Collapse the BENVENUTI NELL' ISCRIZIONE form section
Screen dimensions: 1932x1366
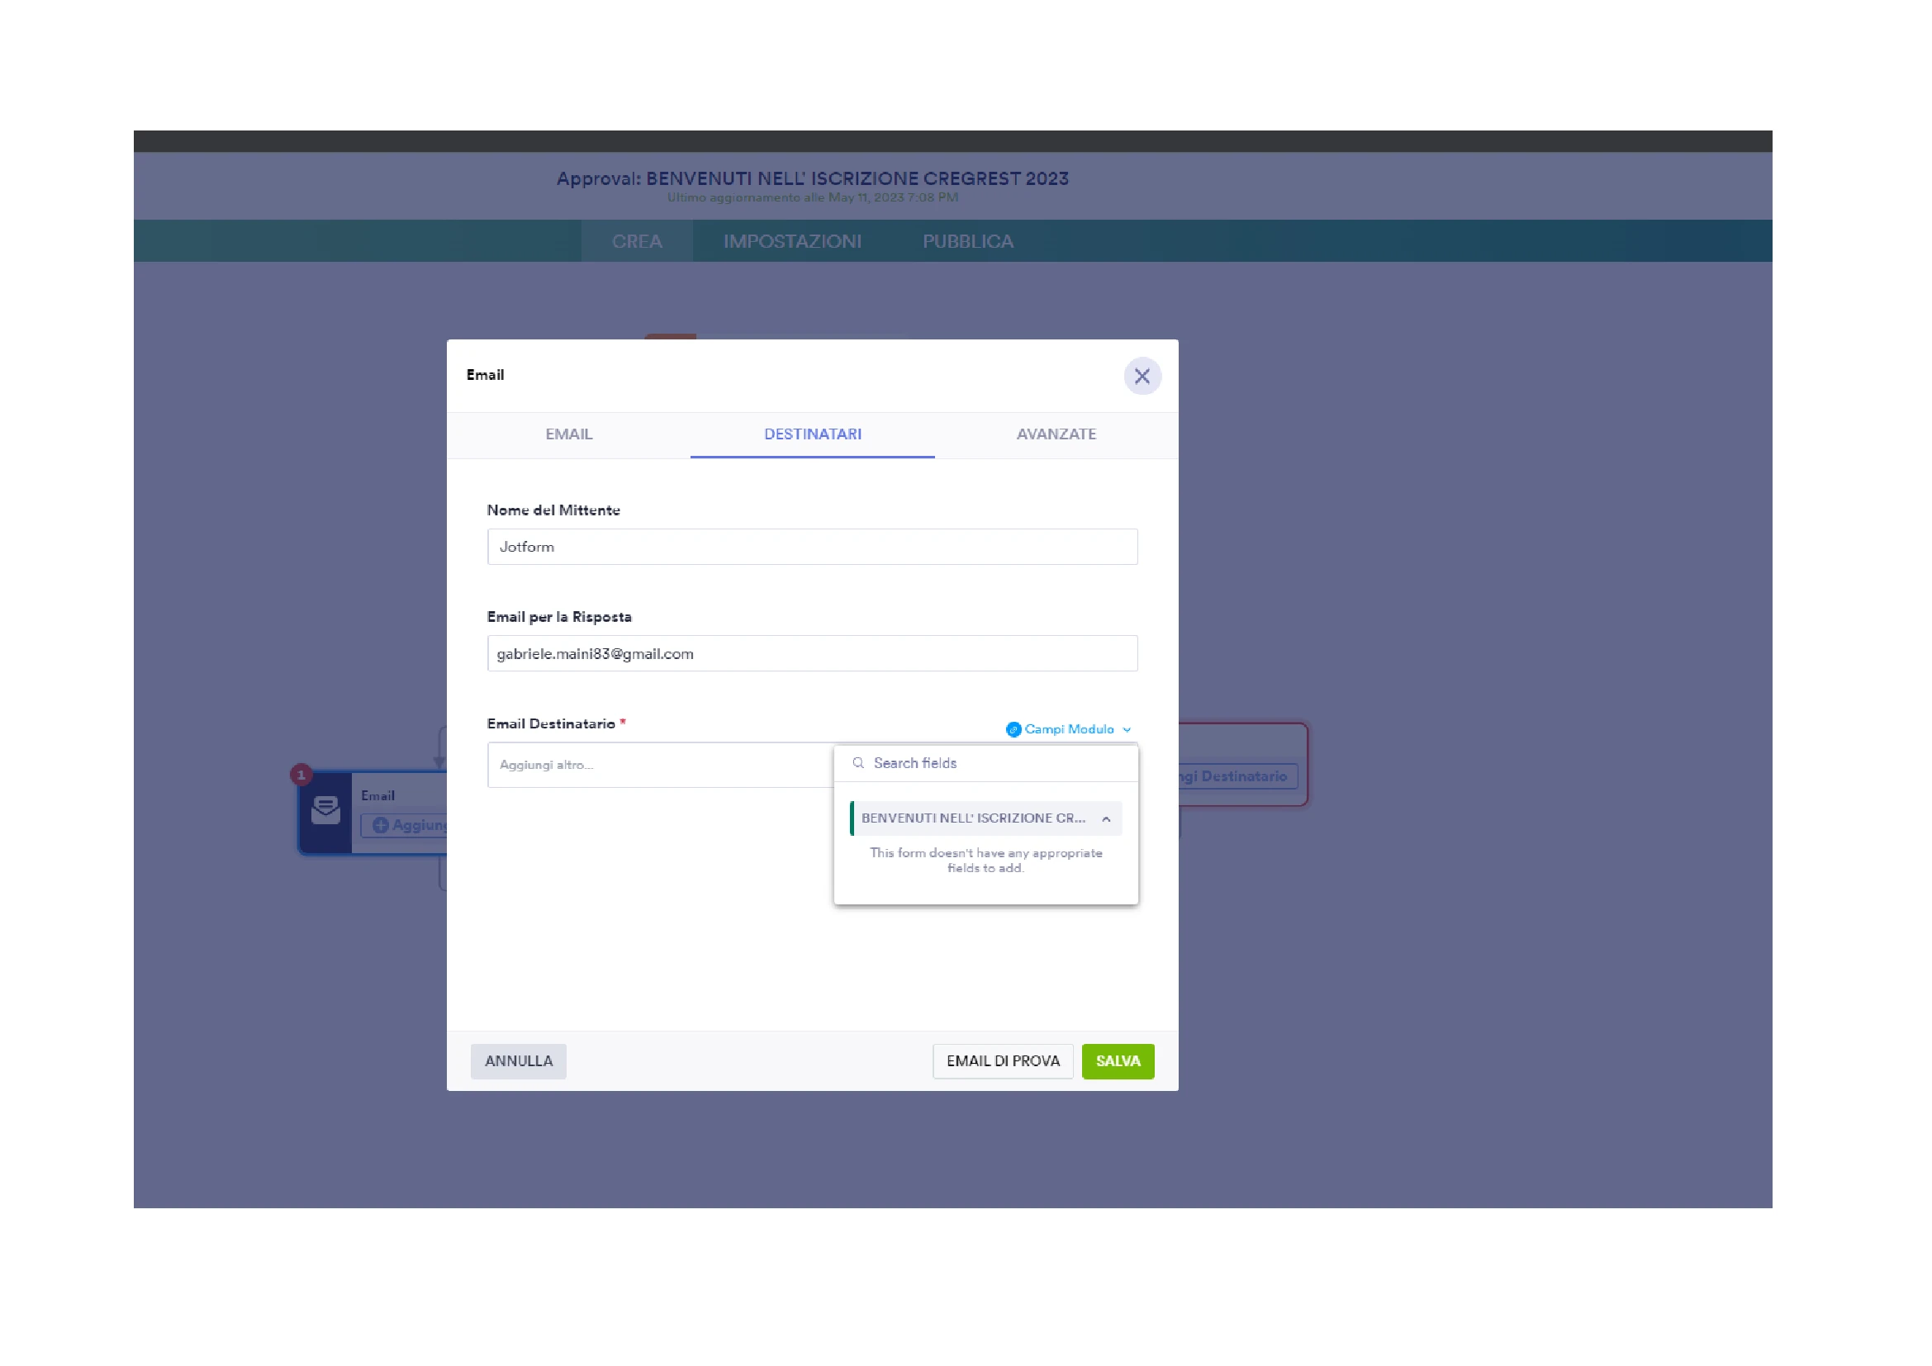(x=1106, y=818)
